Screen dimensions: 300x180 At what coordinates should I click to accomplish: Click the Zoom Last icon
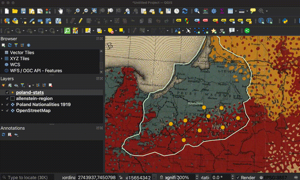point(127,11)
